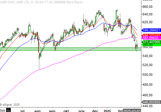Click the 640,00 price axis label
The width and height of the screenshot is (161, 112).
coord(147,14)
